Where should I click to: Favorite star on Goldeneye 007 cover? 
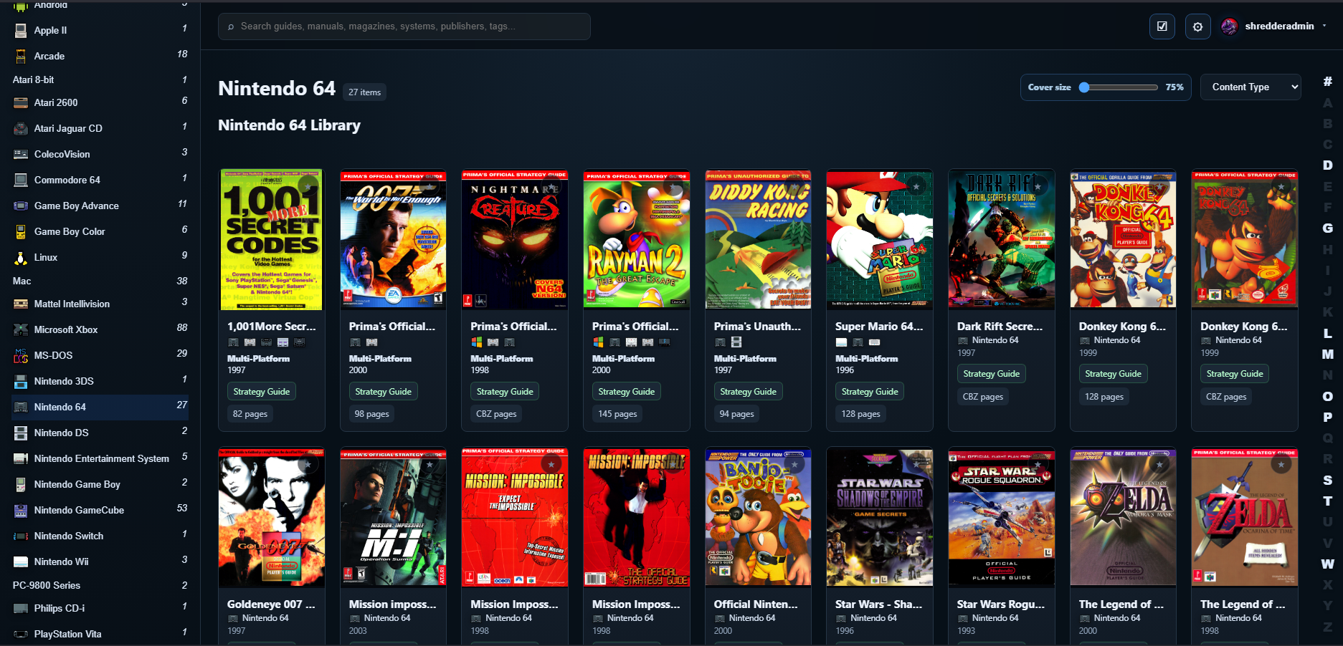[308, 465]
